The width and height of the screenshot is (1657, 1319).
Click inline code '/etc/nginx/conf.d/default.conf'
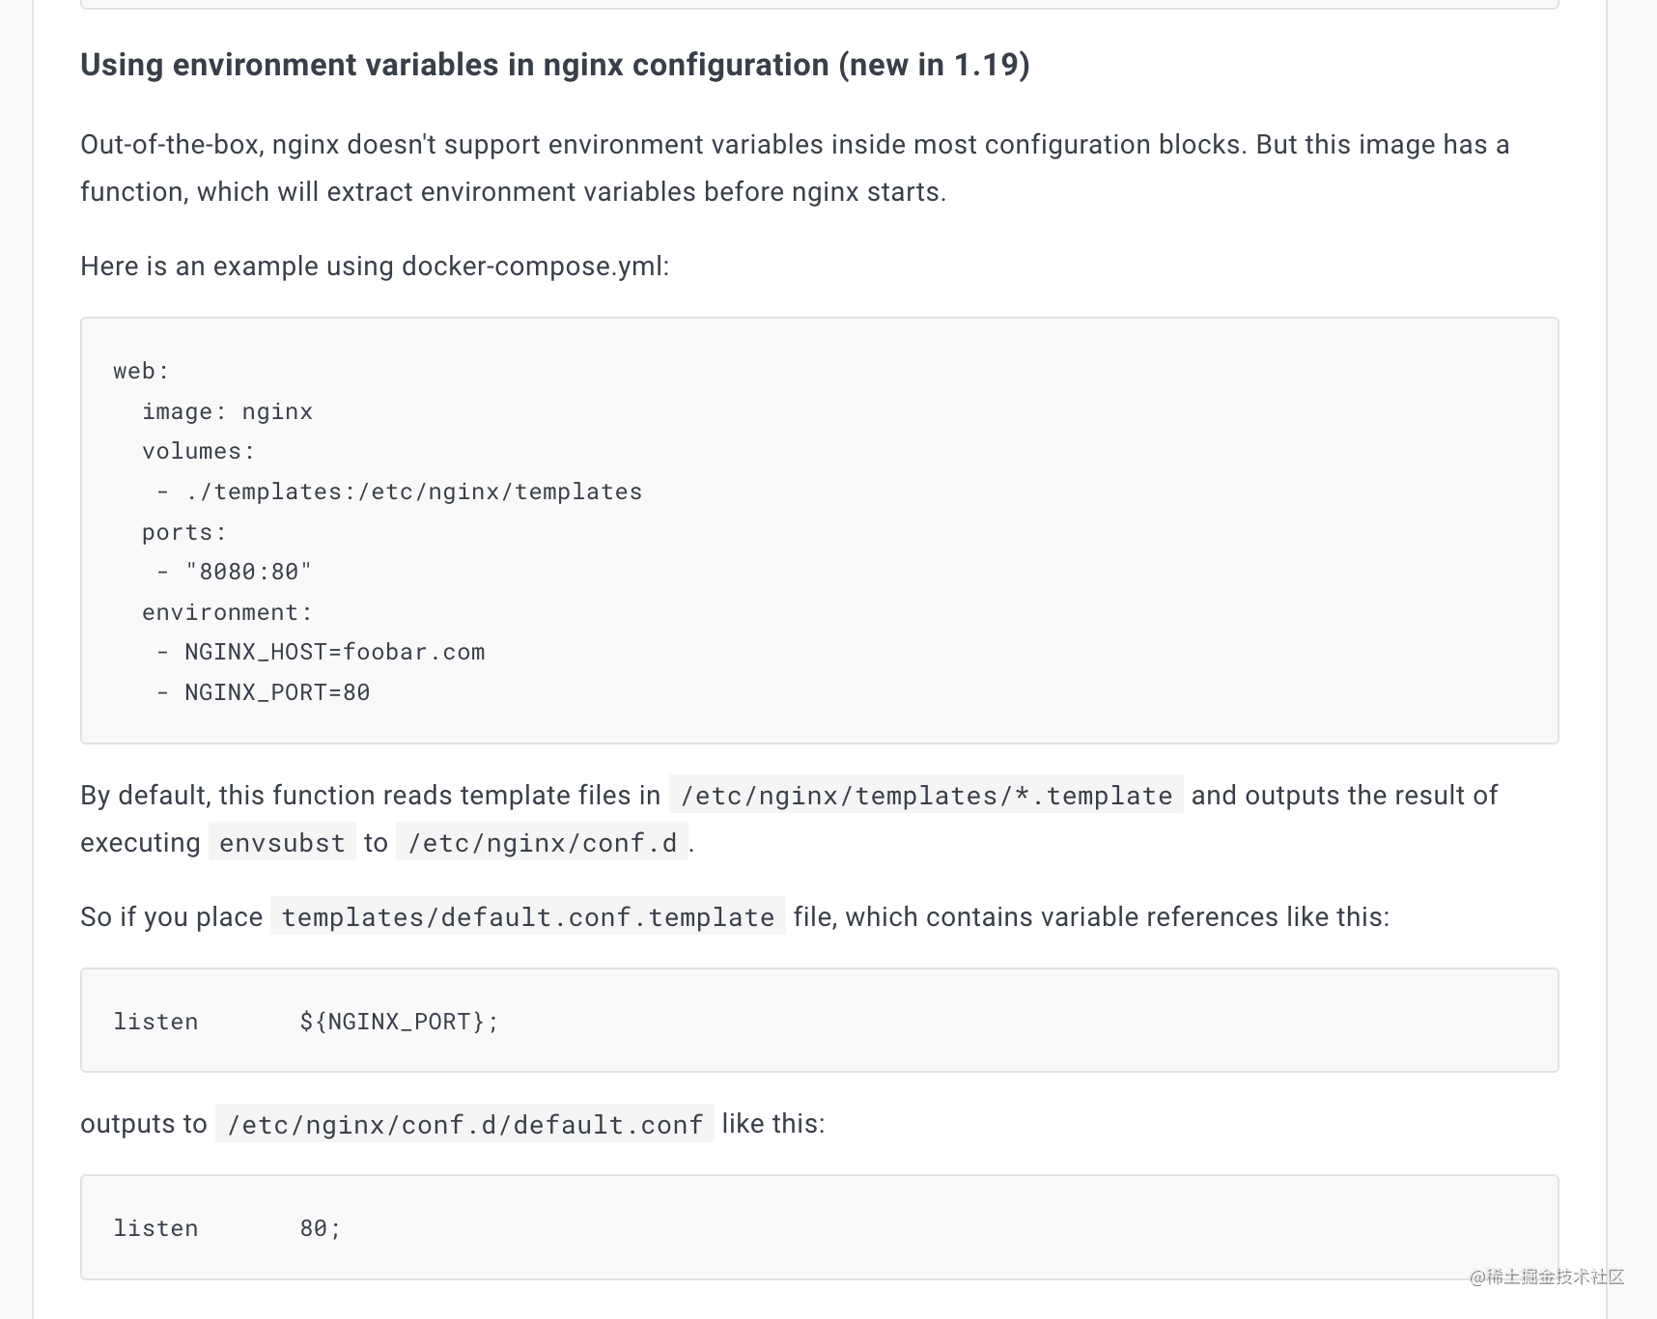[464, 1124]
